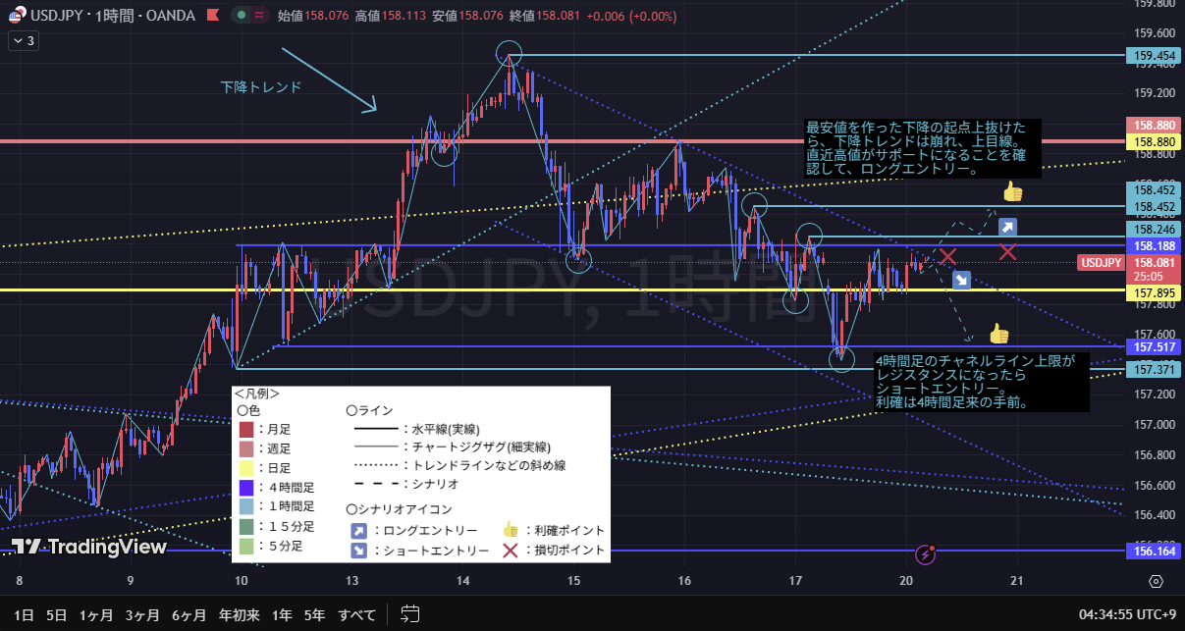Open chart settings gear on time axis
Screen dimensions: 1185x631
click(x=1156, y=581)
